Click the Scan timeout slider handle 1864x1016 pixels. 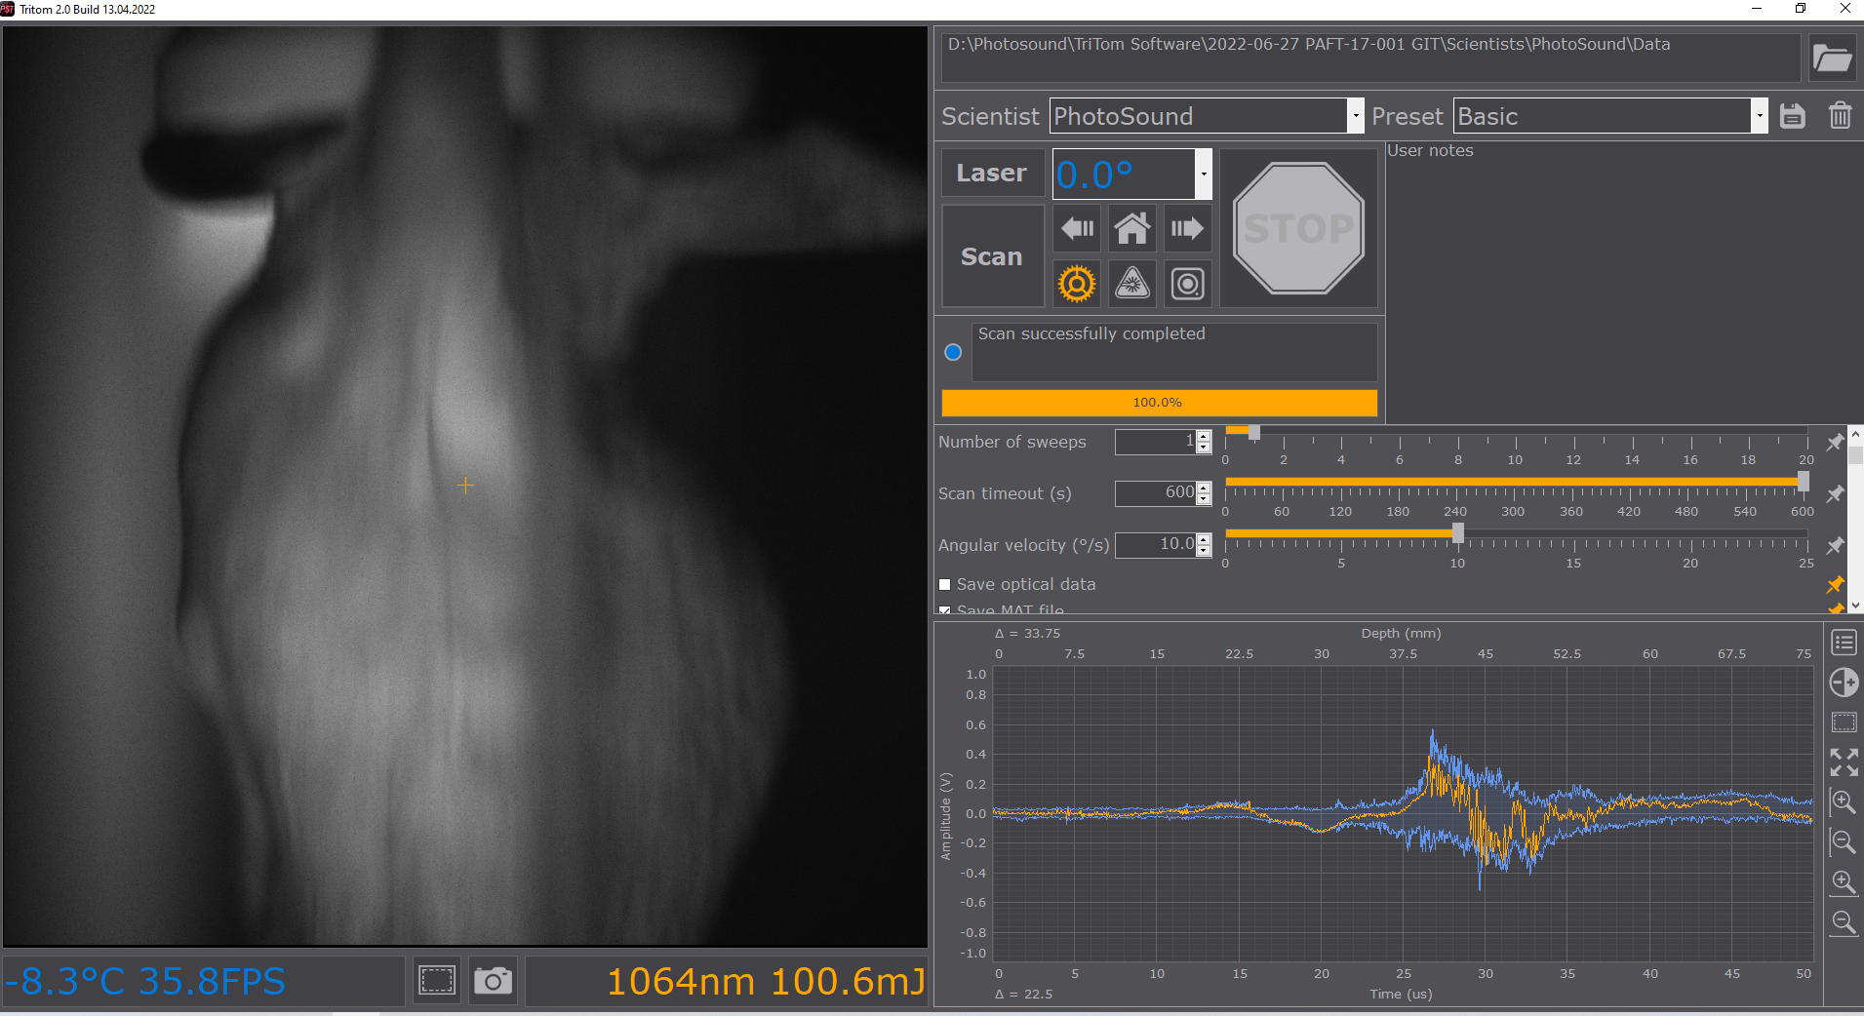[1803, 482]
